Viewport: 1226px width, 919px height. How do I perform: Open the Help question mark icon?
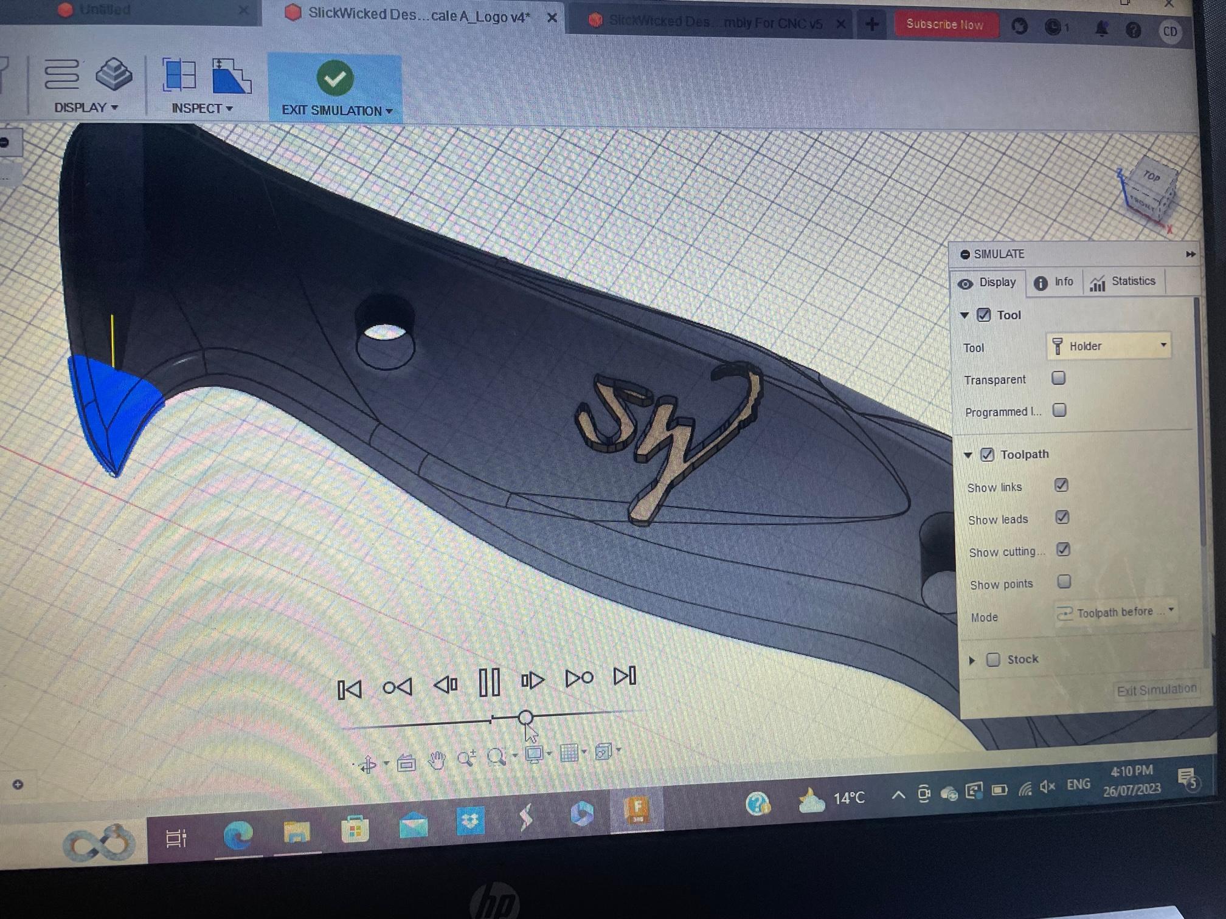1134,30
